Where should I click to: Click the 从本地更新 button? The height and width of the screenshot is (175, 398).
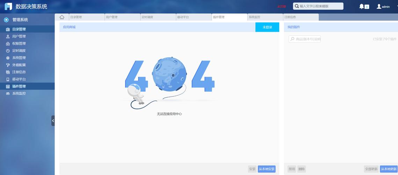389,169
